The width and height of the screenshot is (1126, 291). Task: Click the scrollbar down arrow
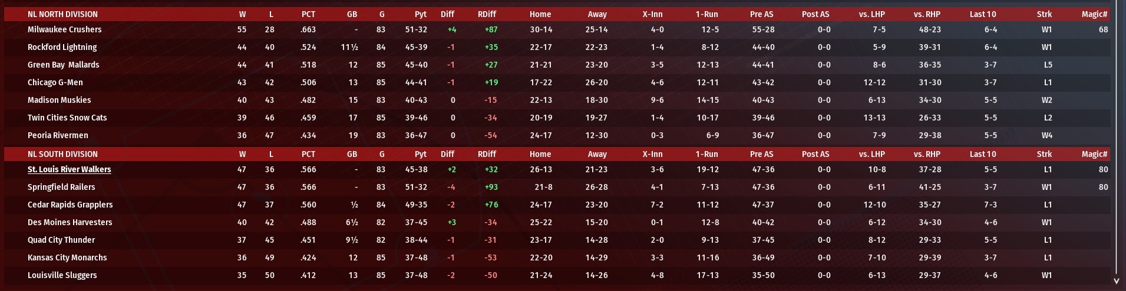point(1117,281)
